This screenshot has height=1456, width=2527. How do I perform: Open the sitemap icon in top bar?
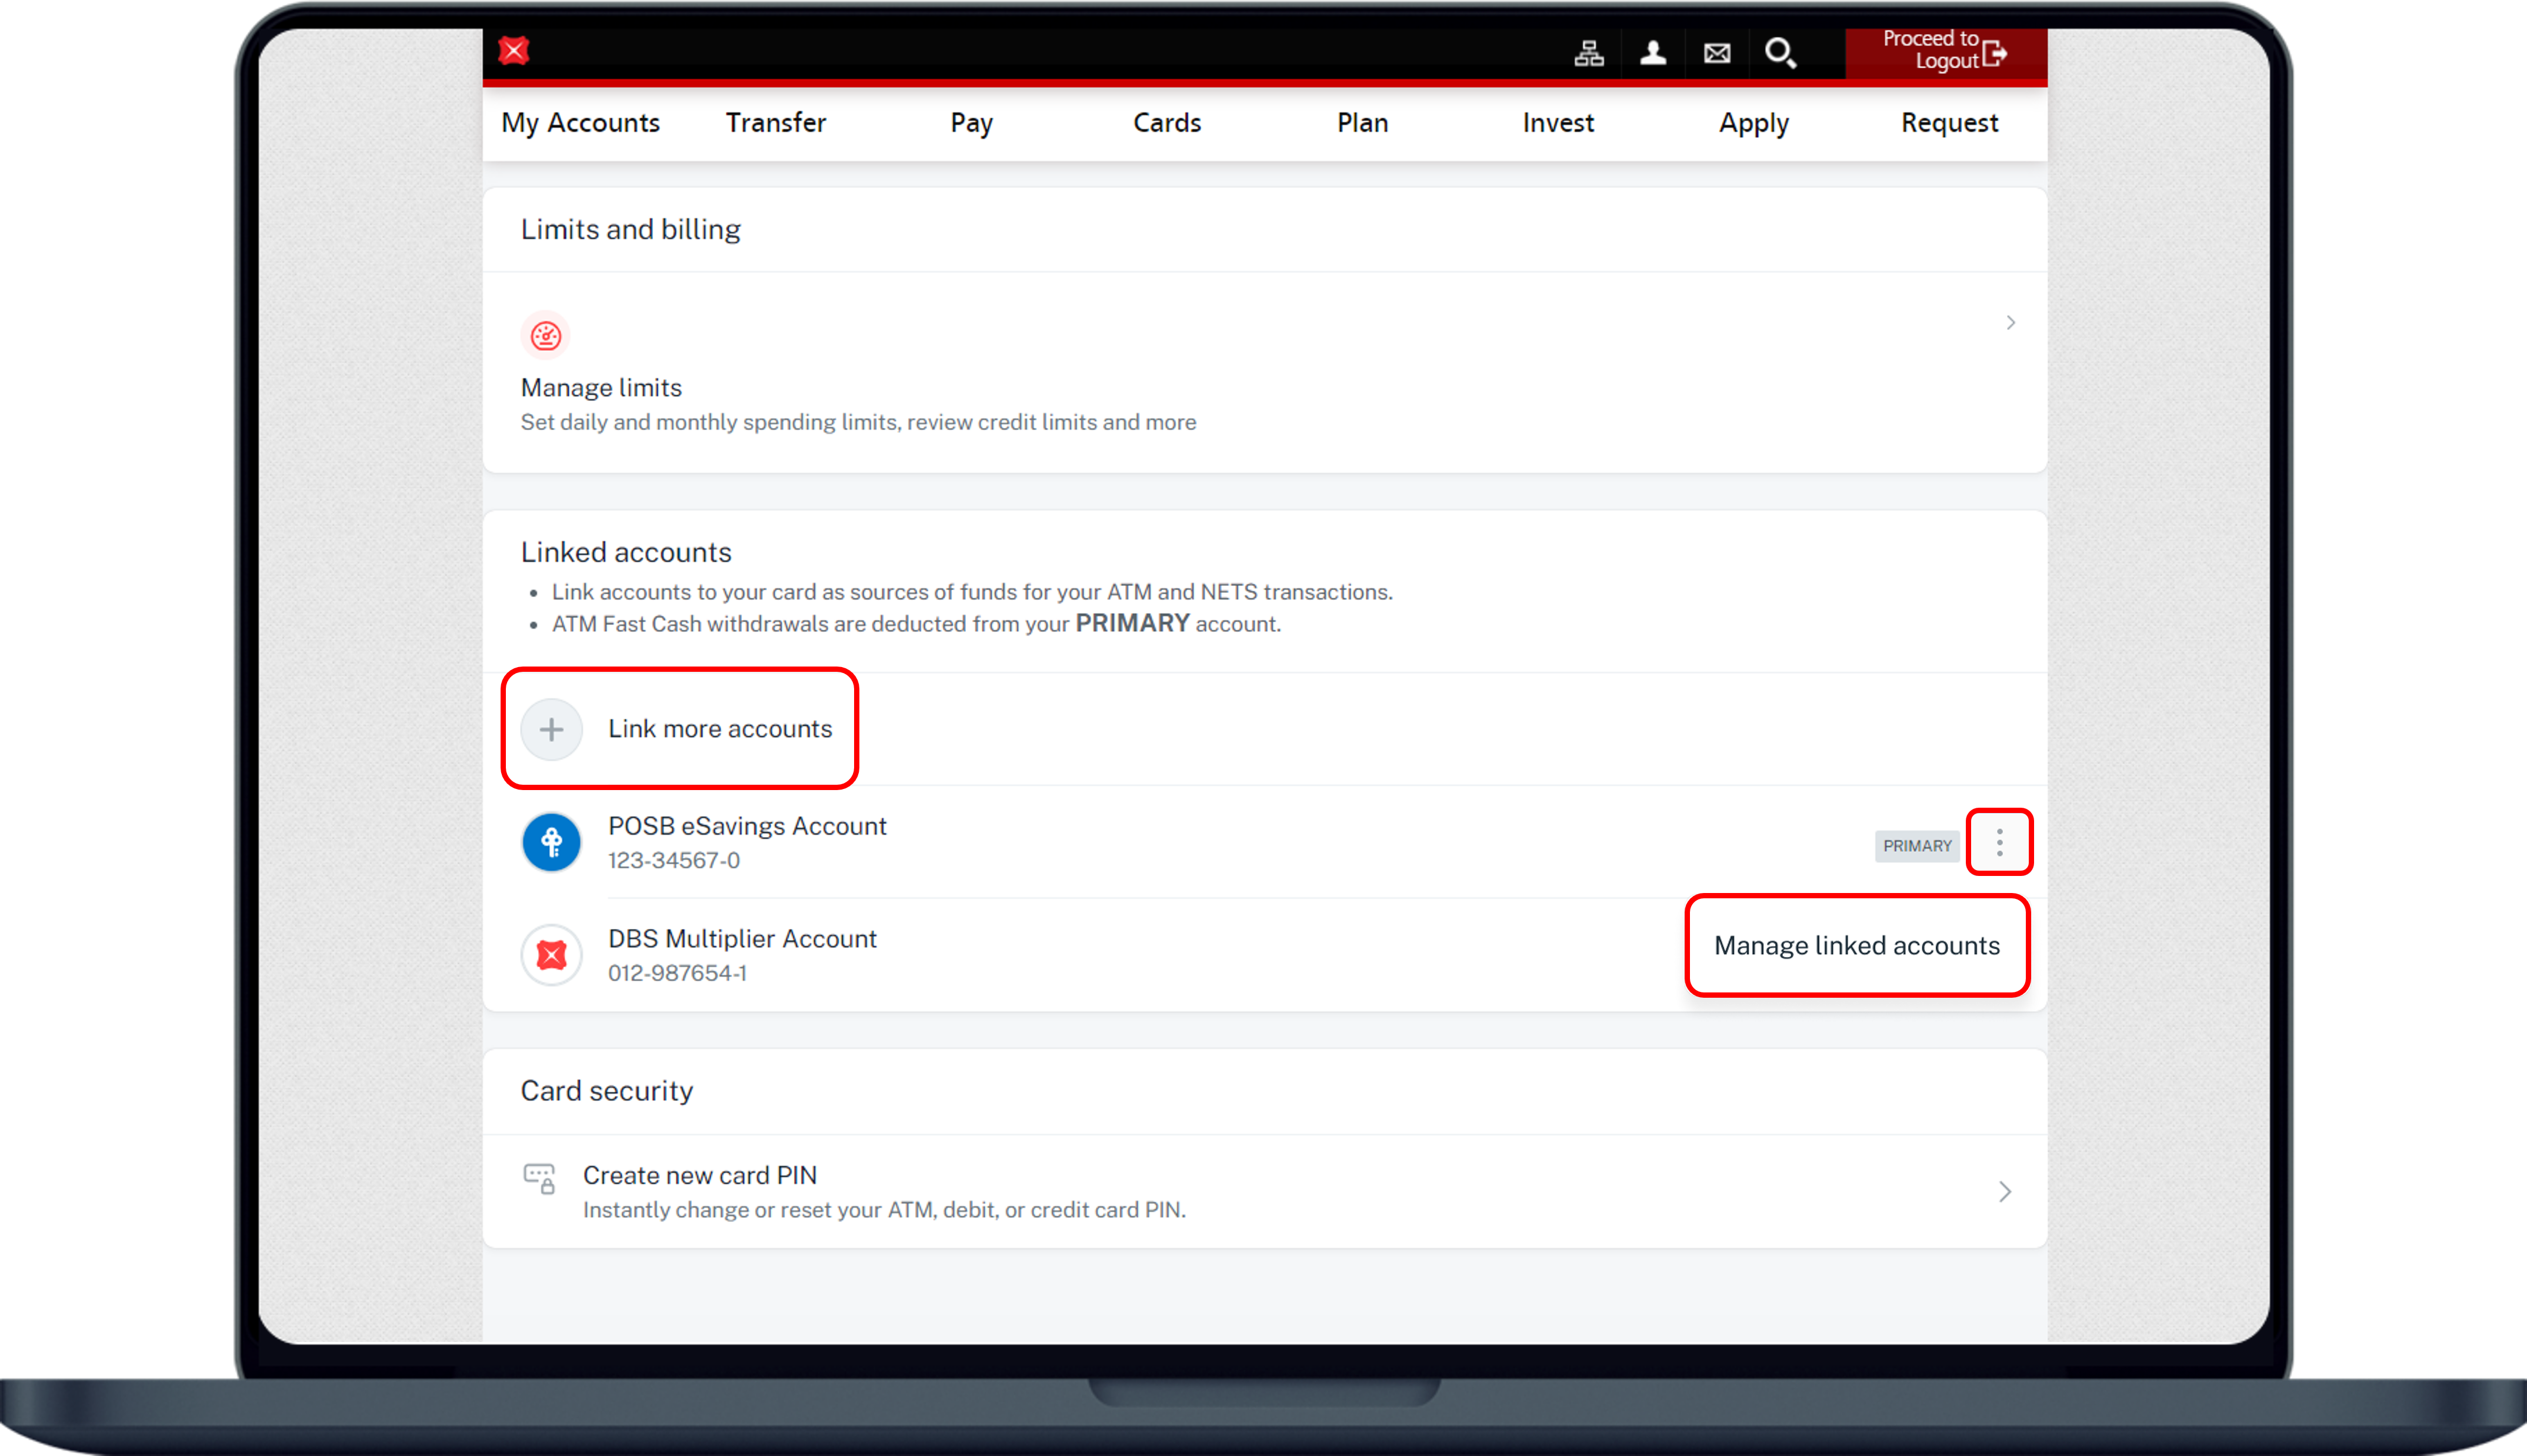(1588, 53)
